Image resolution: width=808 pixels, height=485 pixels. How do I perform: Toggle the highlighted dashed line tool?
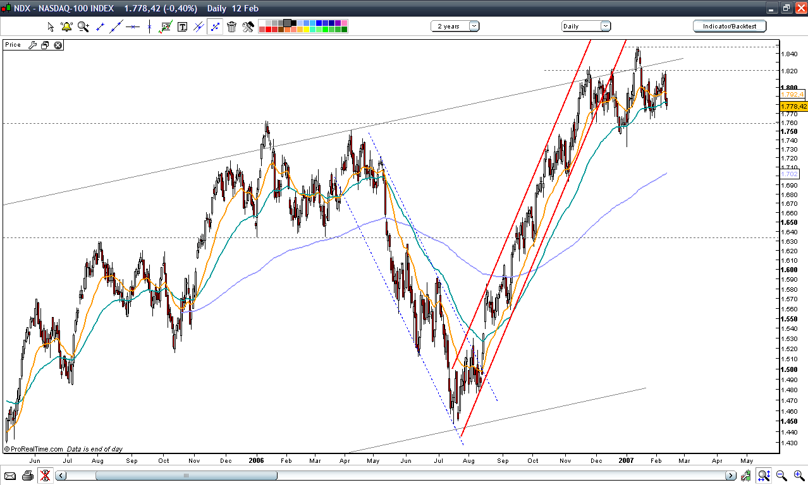215,27
